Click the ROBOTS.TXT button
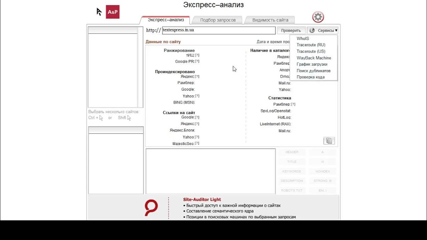The width and height of the screenshot is (427, 240). point(292,190)
